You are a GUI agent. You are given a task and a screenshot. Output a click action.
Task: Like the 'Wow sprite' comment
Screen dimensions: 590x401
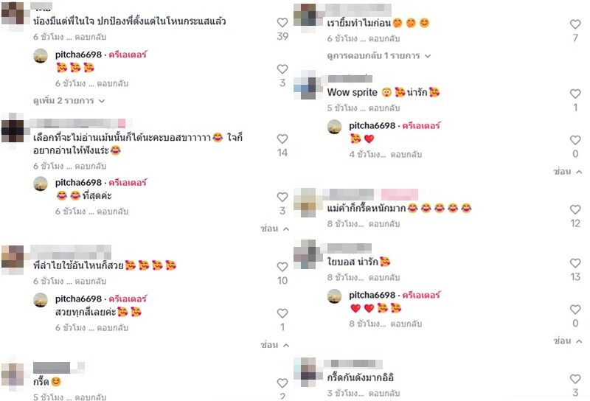click(x=575, y=94)
